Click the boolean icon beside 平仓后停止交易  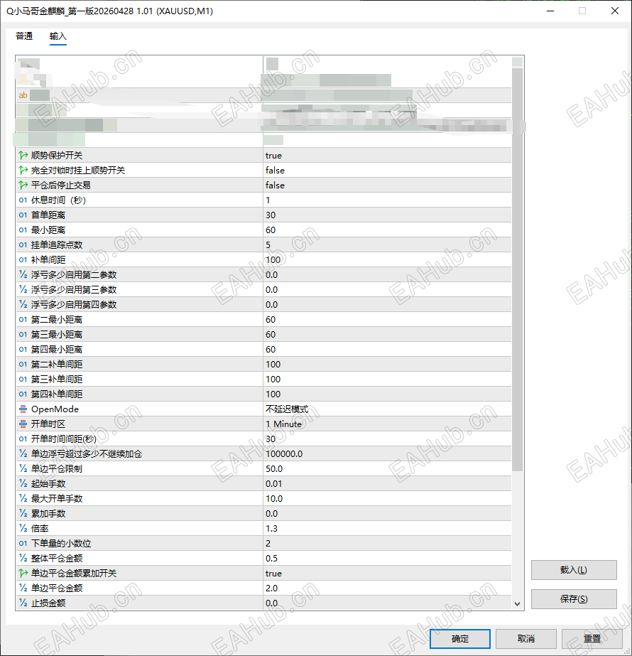[23, 185]
